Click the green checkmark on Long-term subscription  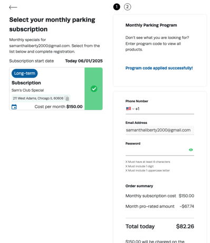pos(94,89)
